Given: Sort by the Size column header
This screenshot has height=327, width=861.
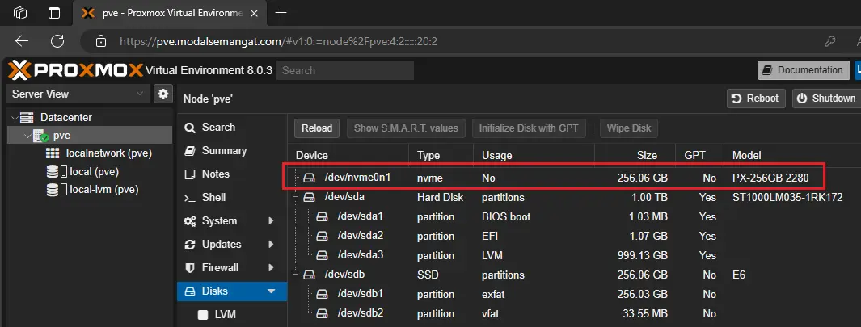Looking at the screenshot, I should (x=635, y=155).
